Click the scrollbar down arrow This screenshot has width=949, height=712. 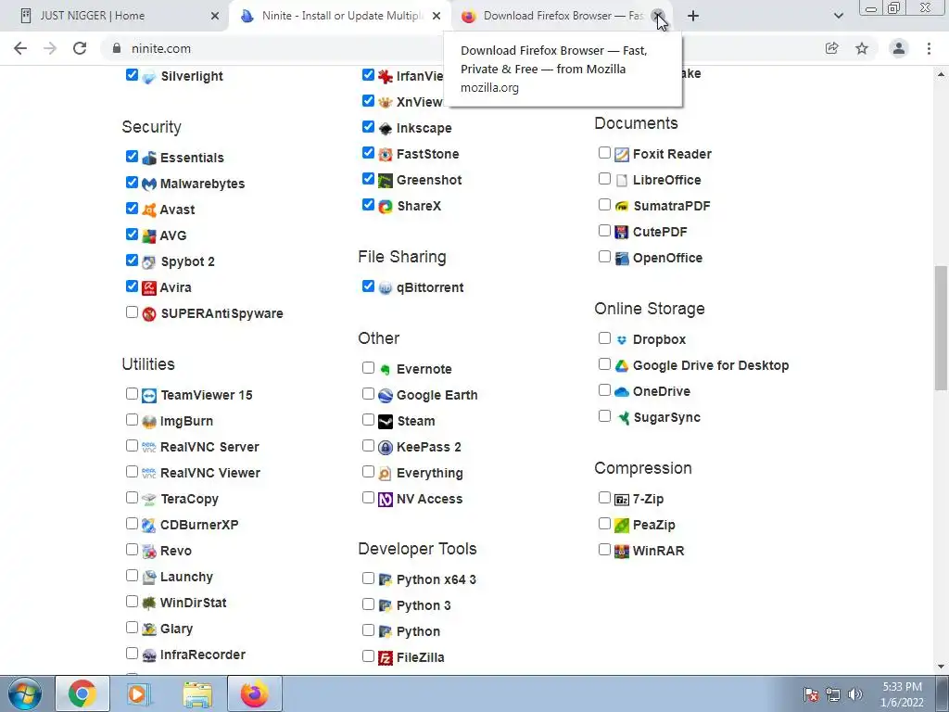click(941, 667)
